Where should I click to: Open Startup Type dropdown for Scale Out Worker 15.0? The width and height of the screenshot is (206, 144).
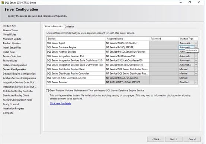coord(196,65)
